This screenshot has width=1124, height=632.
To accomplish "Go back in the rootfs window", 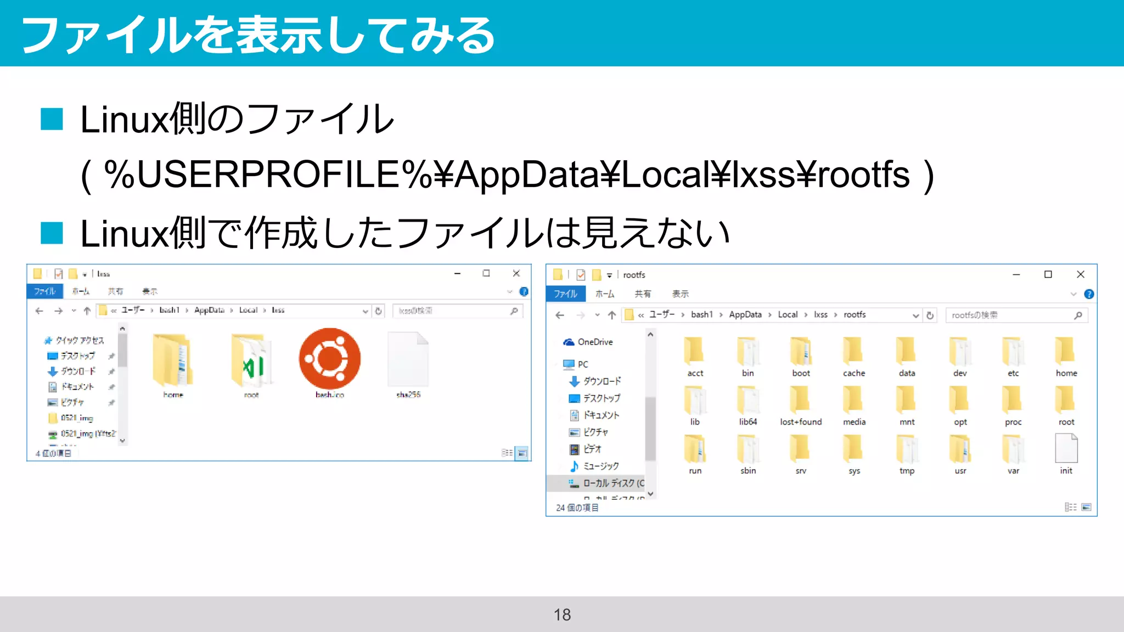I will (x=560, y=315).
